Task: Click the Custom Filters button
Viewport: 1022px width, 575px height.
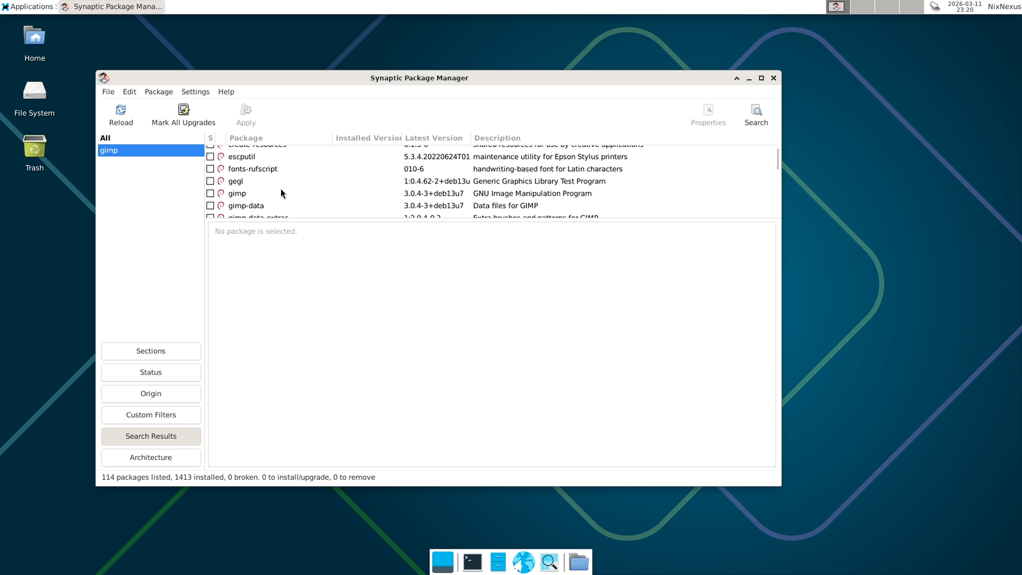Action: point(151,415)
